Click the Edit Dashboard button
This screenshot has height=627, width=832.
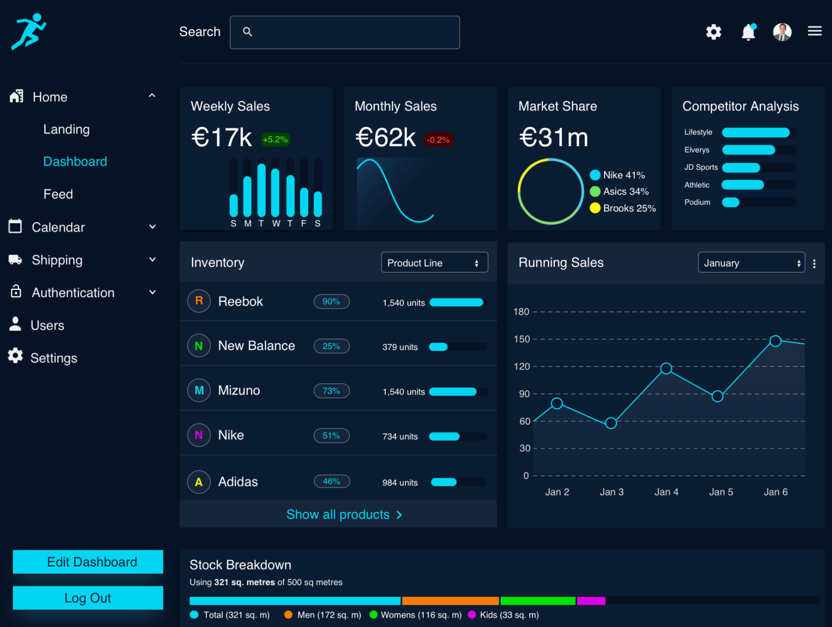[88, 562]
